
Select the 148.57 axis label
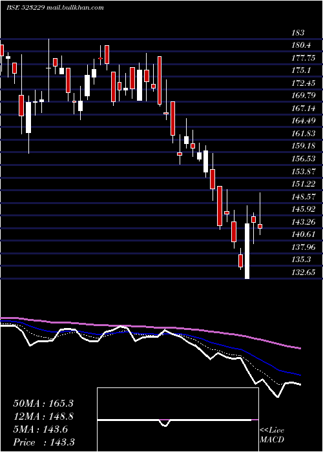[303, 196]
